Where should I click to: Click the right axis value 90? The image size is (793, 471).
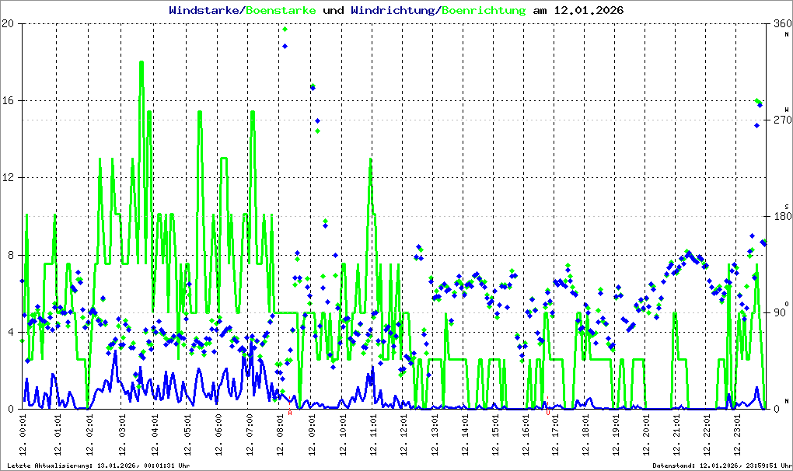coord(779,312)
